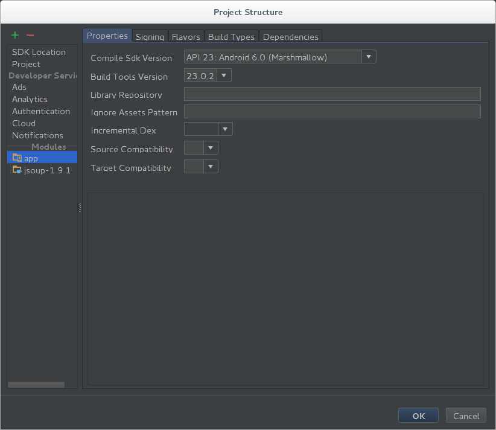Viewport: 496px width, 430px height.
Task: Click the sidebar splitter handle dots
Action: (80, 207)
